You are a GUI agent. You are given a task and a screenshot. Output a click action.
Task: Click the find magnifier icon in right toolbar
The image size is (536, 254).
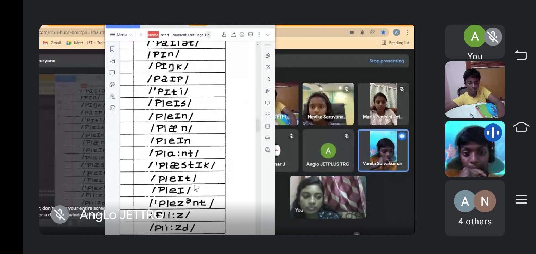point(268,150)
